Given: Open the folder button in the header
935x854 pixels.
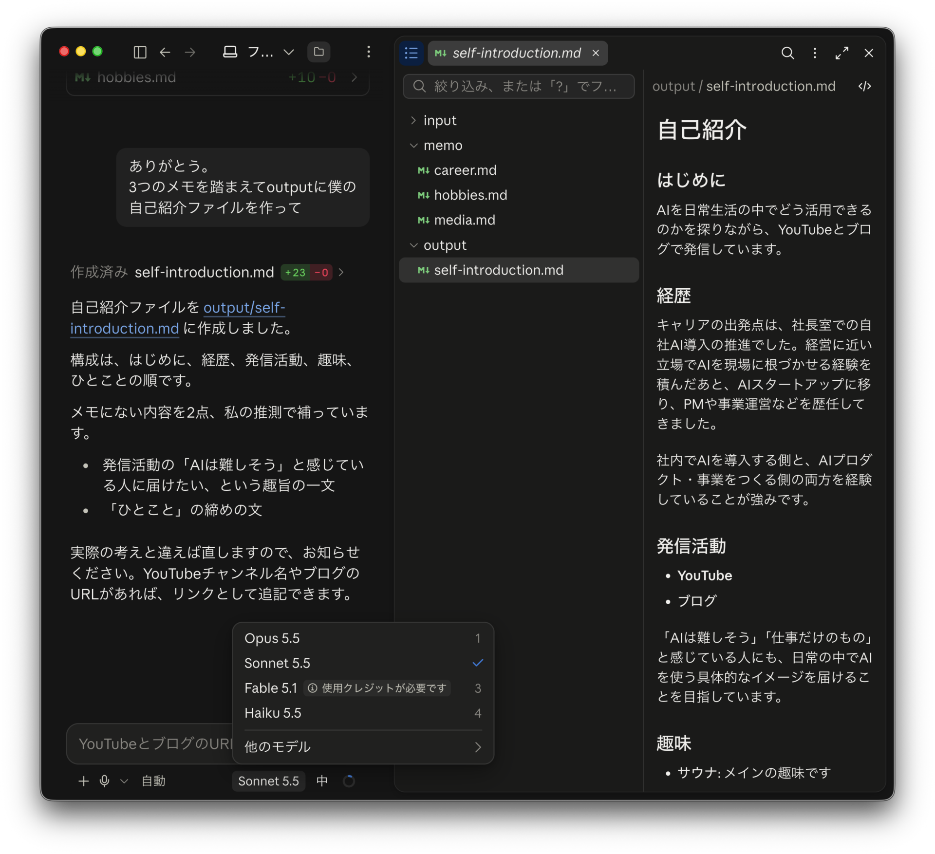Looking at the screenshot, I should 319,52.
